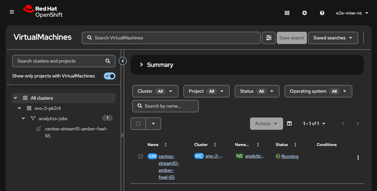Viewport: 377px width, 191px height.
Task: Toggle Show only projects with VirtualMachines
Action: tap(109, 76)
